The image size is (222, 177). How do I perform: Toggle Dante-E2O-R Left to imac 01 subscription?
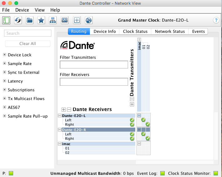(143, 134)
